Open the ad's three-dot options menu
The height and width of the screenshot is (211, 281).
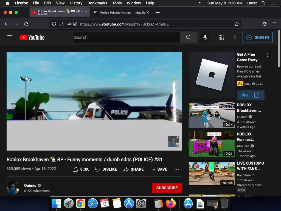pyautogui.click(x=268, y=55)
